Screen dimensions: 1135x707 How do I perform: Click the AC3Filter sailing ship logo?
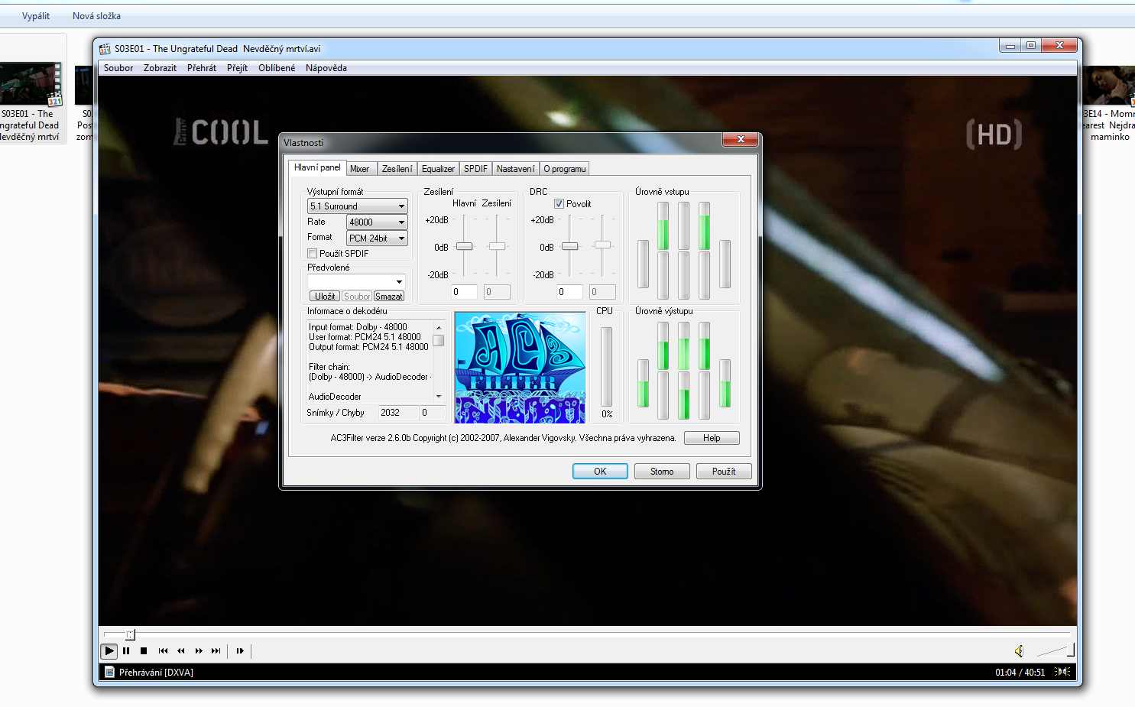click(x=520, y=367)
